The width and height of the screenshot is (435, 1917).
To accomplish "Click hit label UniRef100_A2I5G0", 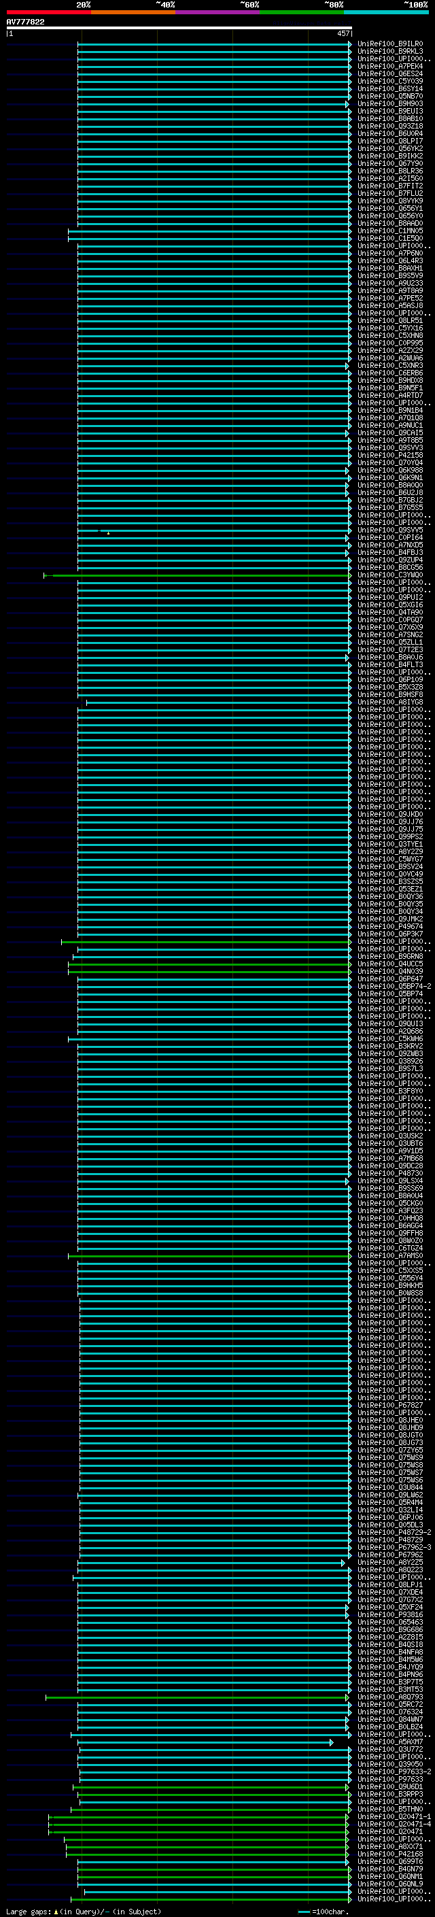I will [x=389, y=179].
